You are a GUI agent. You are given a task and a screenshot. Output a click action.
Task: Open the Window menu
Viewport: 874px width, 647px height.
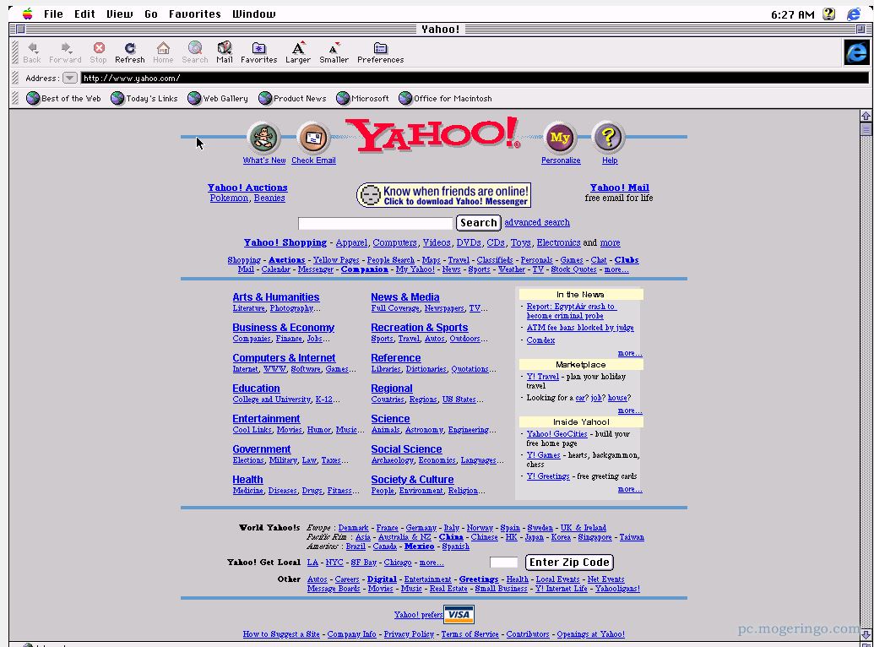254,14
